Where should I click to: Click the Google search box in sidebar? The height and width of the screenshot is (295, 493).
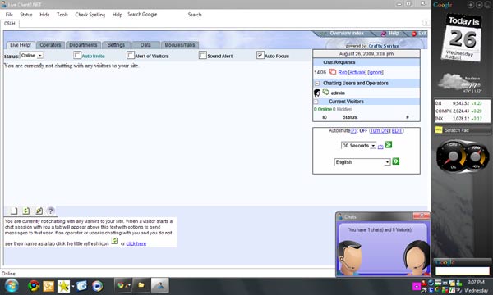point(462,270)
